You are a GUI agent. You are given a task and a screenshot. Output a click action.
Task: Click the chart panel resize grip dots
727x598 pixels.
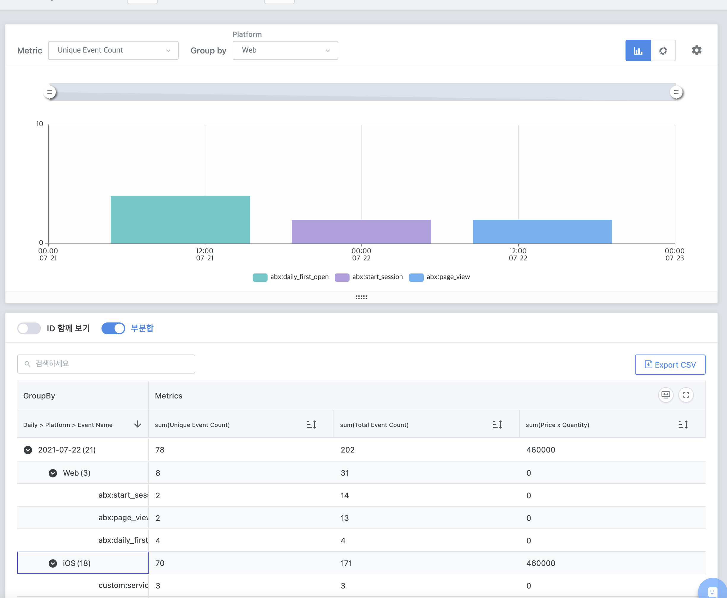[361, 297]
